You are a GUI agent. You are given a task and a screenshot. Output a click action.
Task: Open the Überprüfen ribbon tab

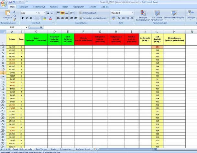79,7
